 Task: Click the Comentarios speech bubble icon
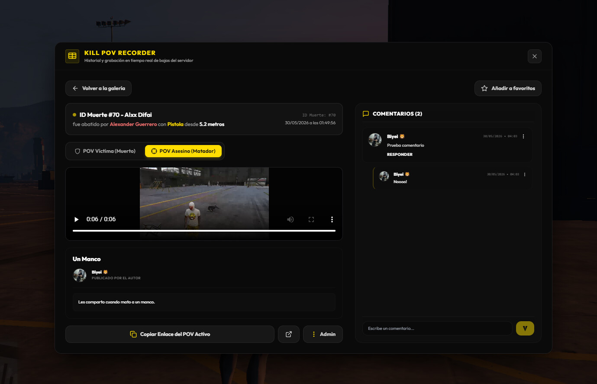coord(366,114)
